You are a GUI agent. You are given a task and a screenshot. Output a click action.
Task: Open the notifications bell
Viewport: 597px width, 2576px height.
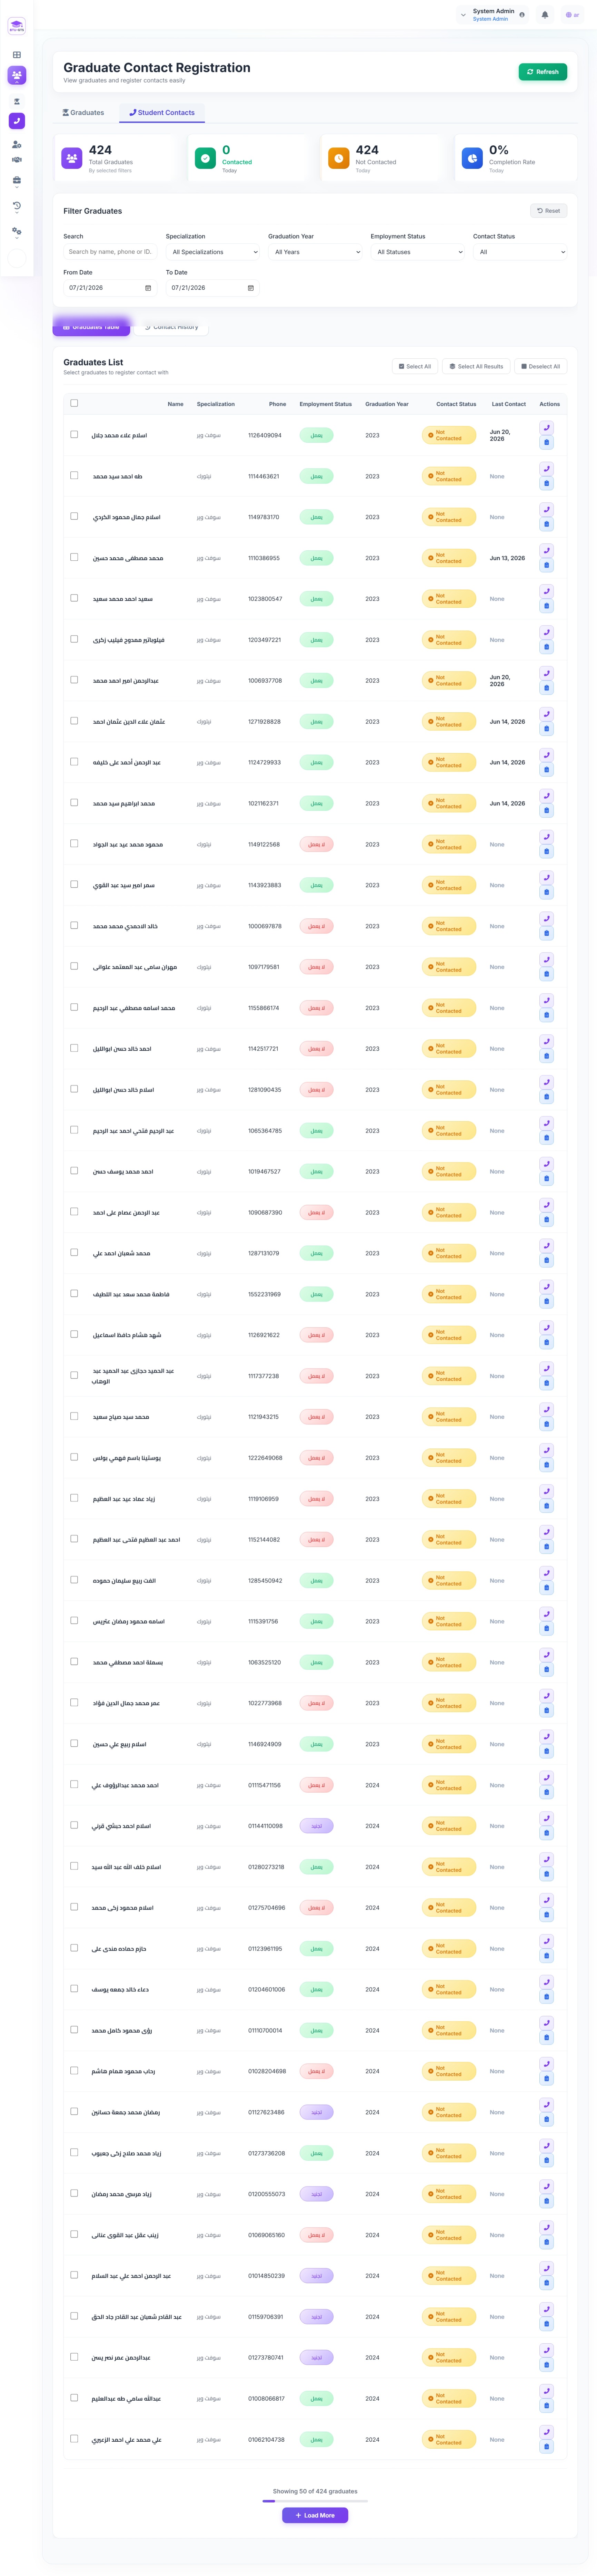click(x=544, y=15)
